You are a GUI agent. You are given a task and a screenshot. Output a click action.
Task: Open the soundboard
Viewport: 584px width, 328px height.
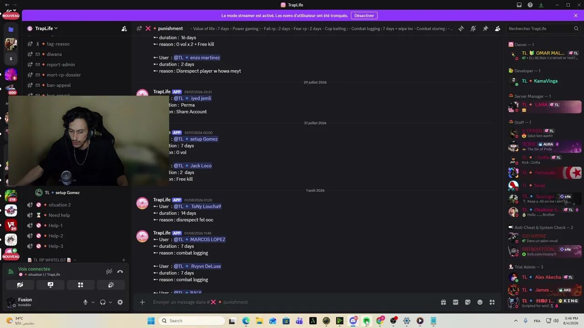coord(111,285)
